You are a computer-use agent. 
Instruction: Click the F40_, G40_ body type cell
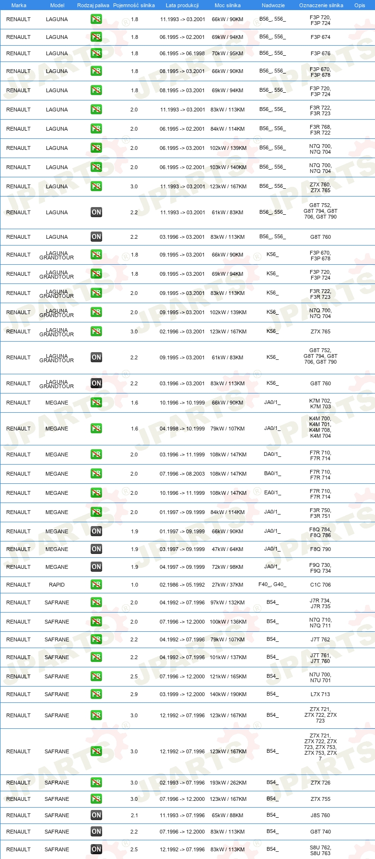[x=272, y=585]
